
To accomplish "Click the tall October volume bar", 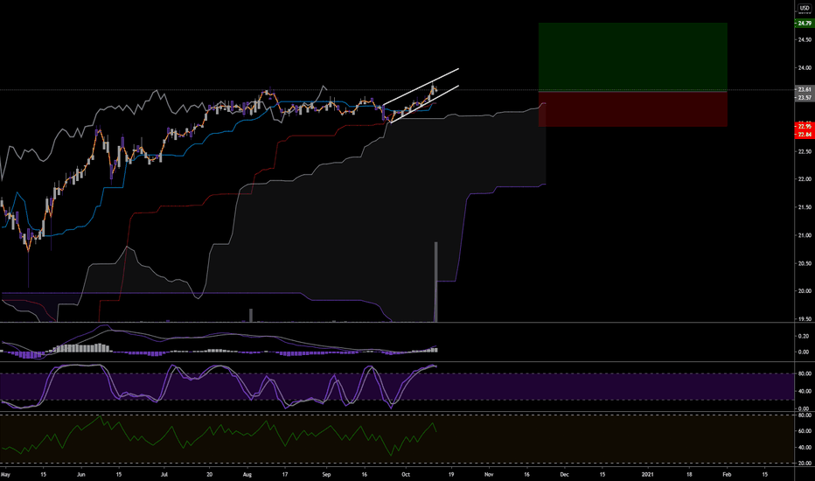I will click(435, 282).
